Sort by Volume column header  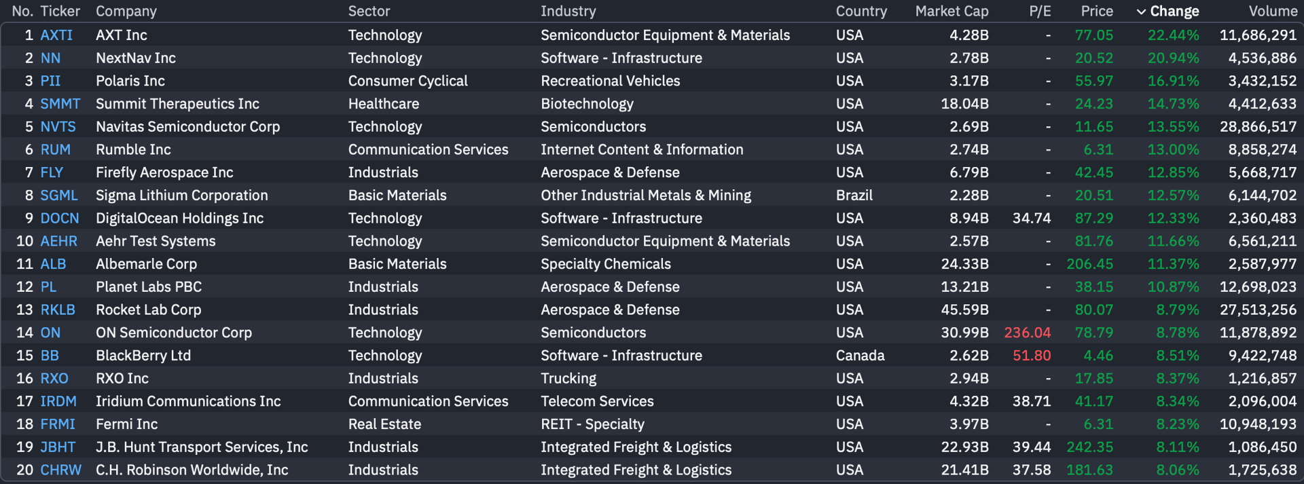[x=1273, y=12]
